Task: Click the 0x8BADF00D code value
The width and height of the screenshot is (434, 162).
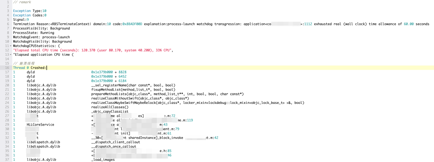Action: (132, 24)
